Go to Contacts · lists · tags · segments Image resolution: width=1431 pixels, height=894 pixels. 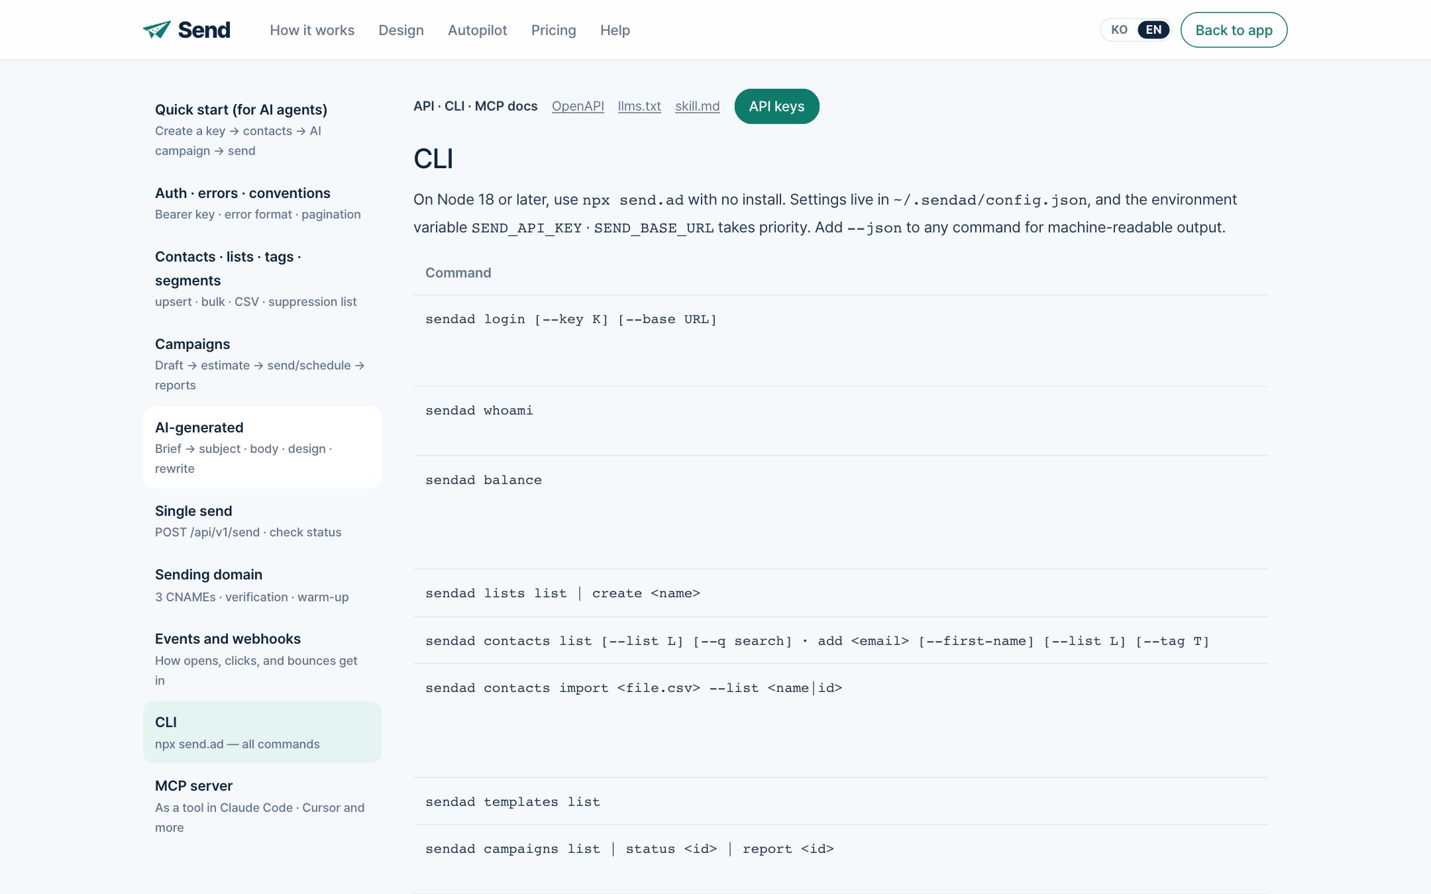click(262, 278)
